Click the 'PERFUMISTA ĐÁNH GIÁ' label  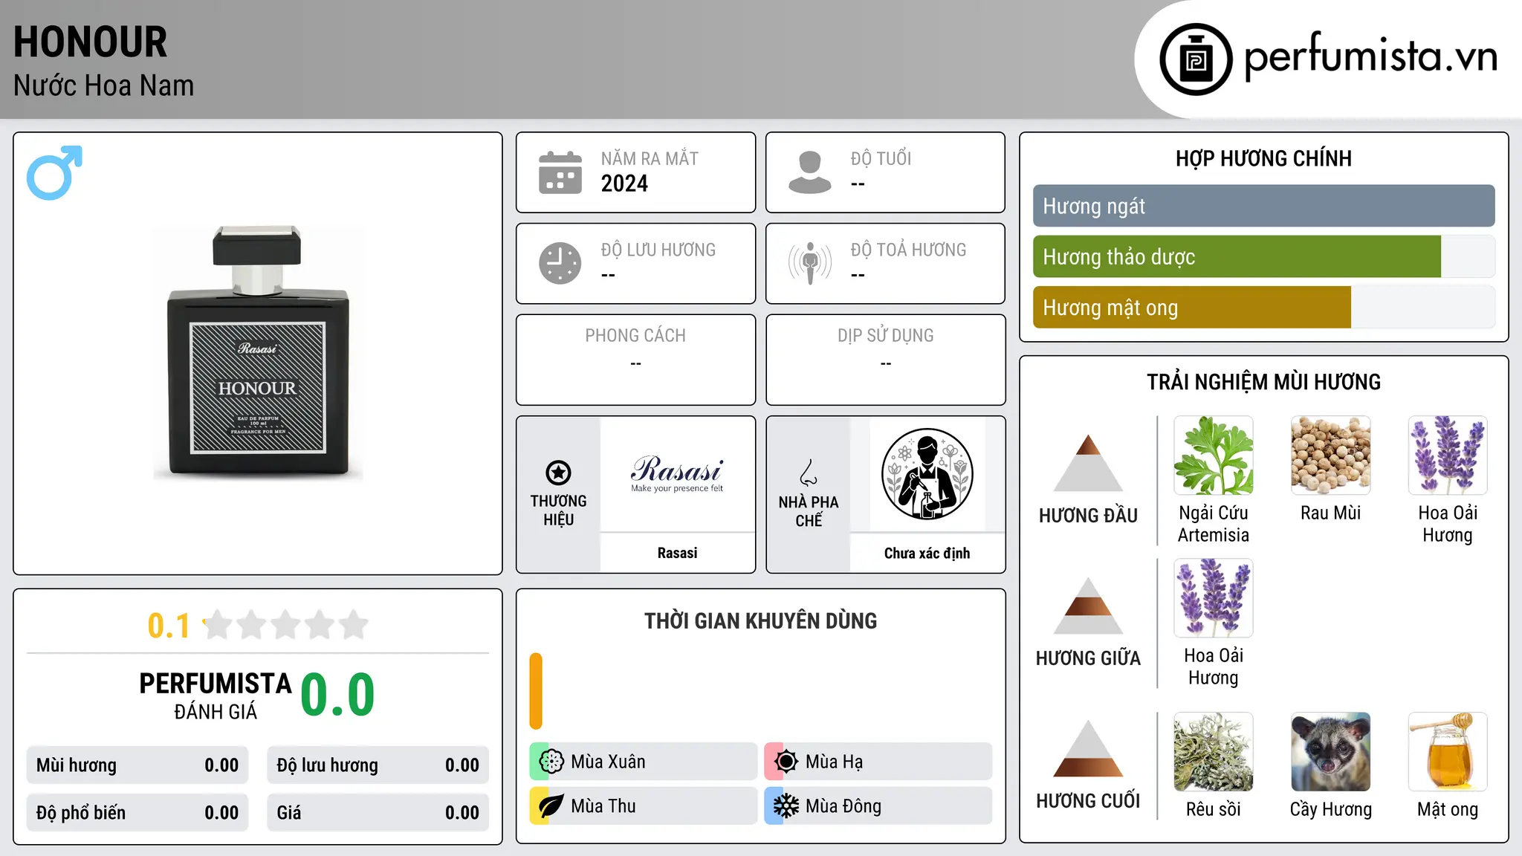[x=216, y=695]
